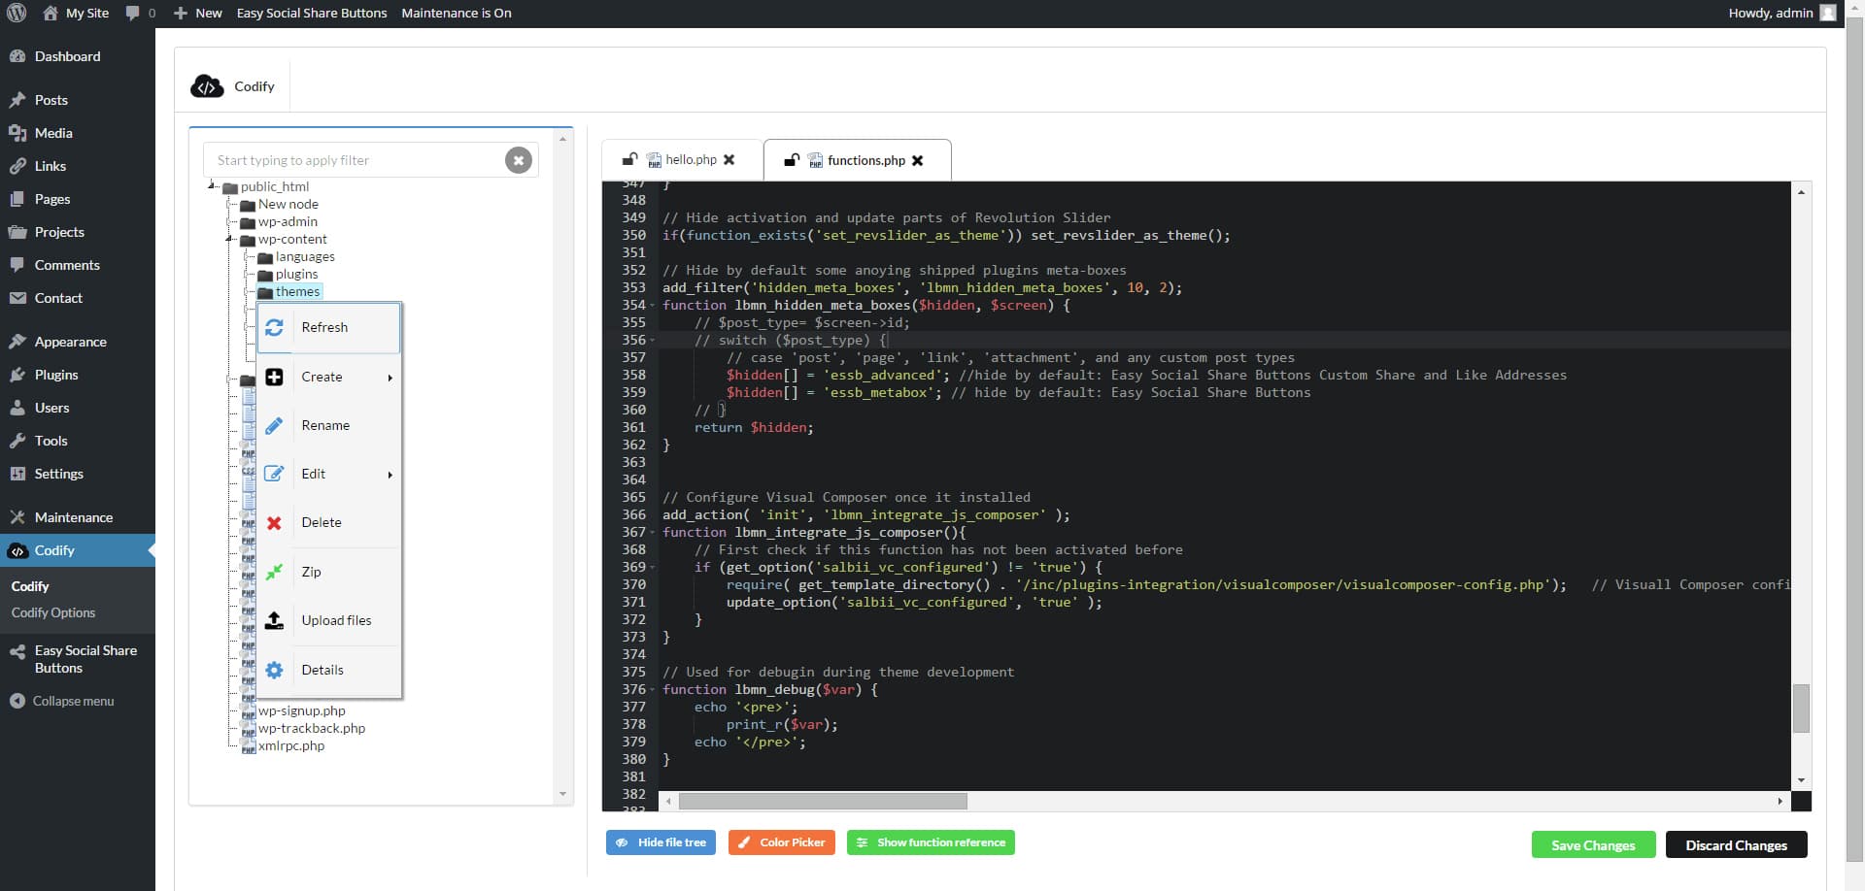Image resolution: width=1865 pixels, height=891 pixels.
Task: Open the New content menu
Action: point(197,13)
